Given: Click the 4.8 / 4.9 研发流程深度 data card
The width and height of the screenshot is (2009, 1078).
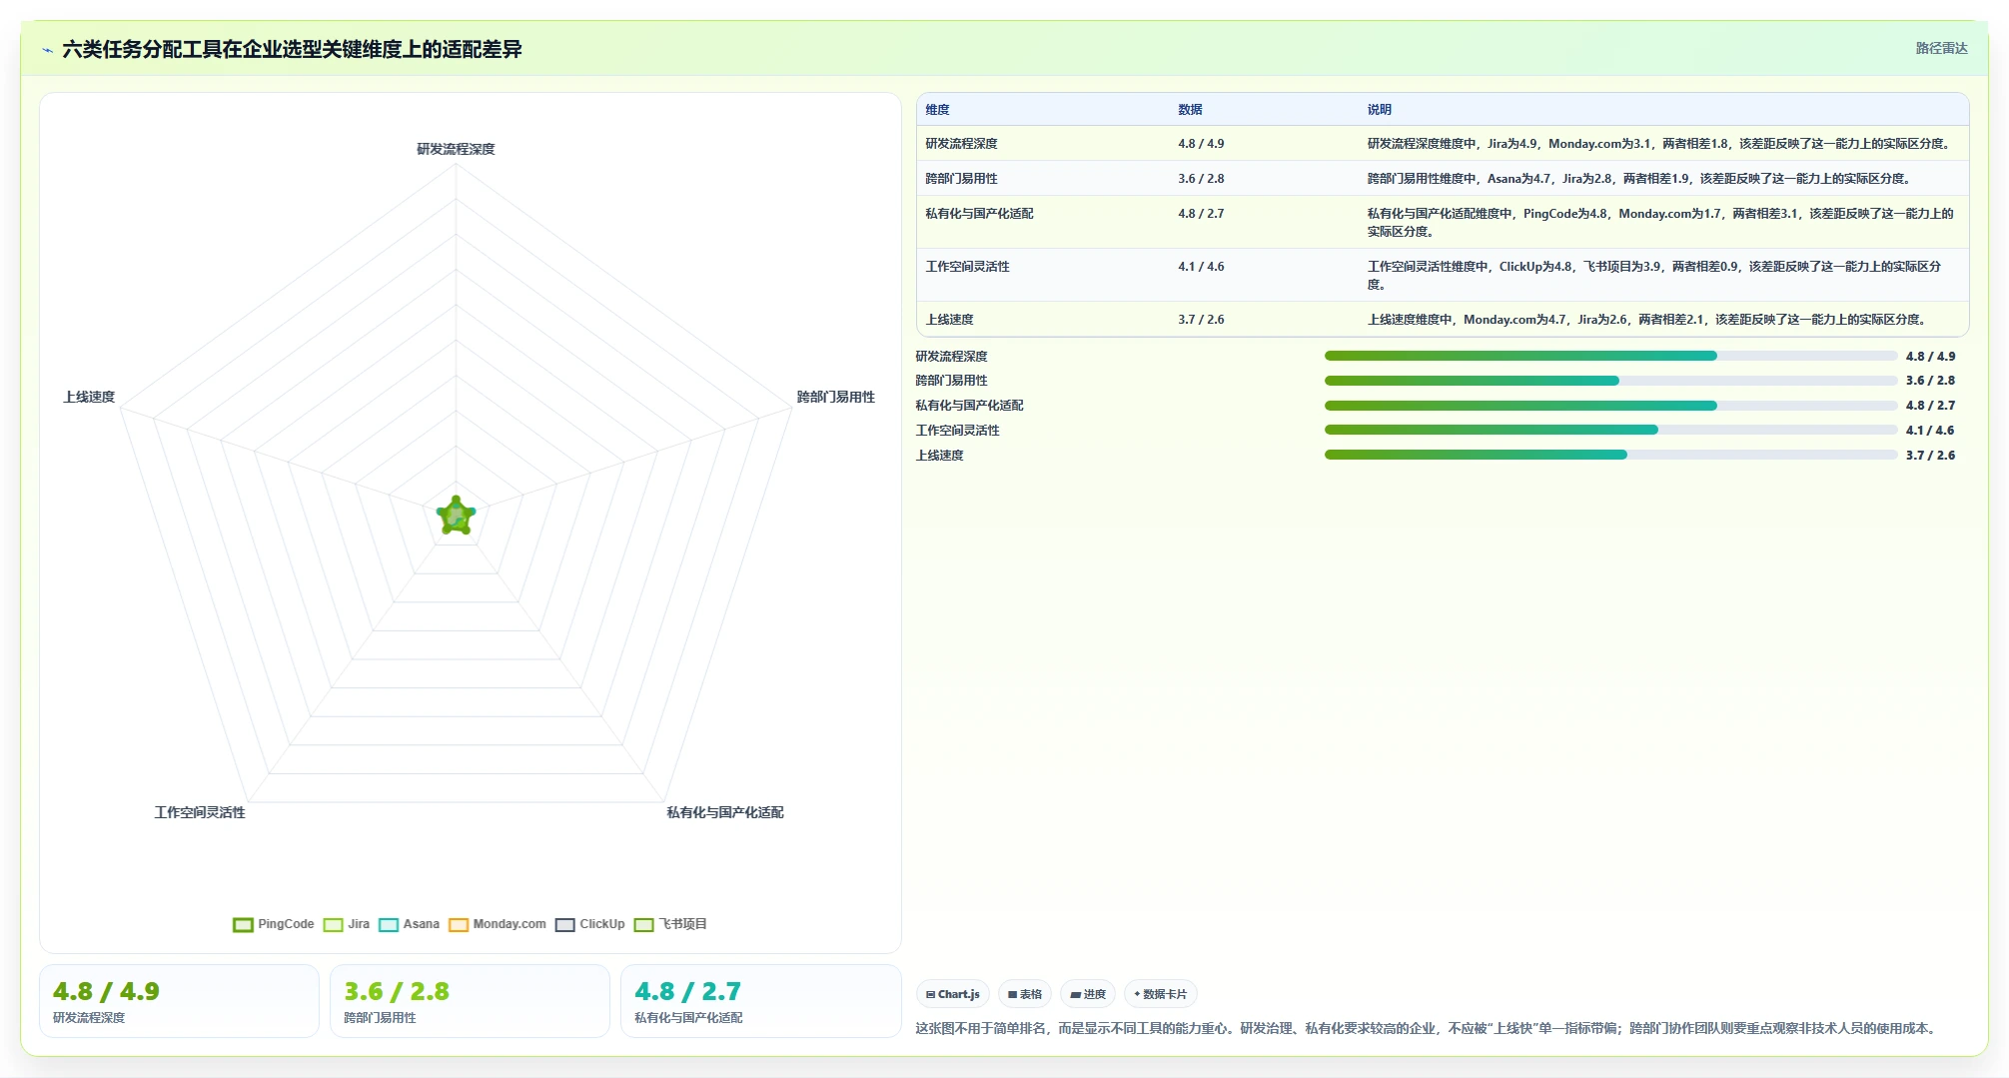Looking at the screenshot, I should click(179, 1001).
